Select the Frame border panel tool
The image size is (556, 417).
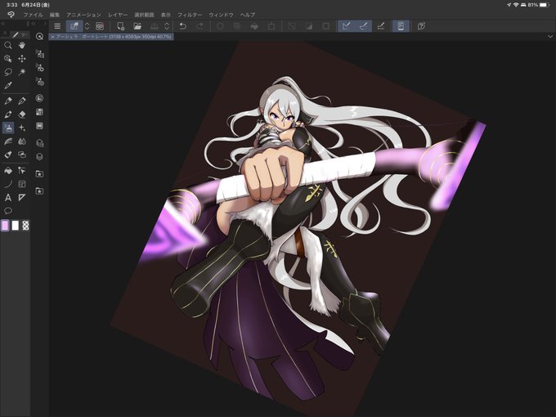(22, 184)
